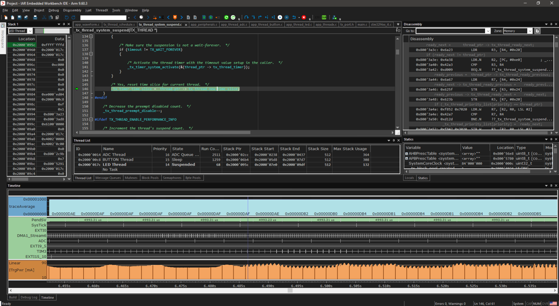The height and width of the screenshot is (306, 559).
Task: Pin the Timeline panel
Action: (551, 185)
